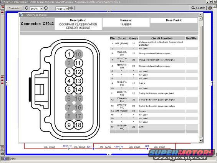This screenshot has width=217, height=163.
Task: Collapse panel using top edge splitter handle
Action: coord(109,12)
